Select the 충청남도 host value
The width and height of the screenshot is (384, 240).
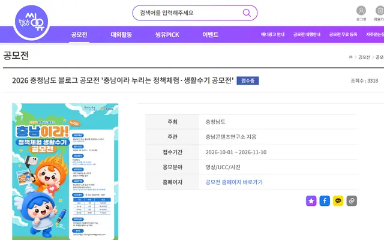(x=215, y=122)
